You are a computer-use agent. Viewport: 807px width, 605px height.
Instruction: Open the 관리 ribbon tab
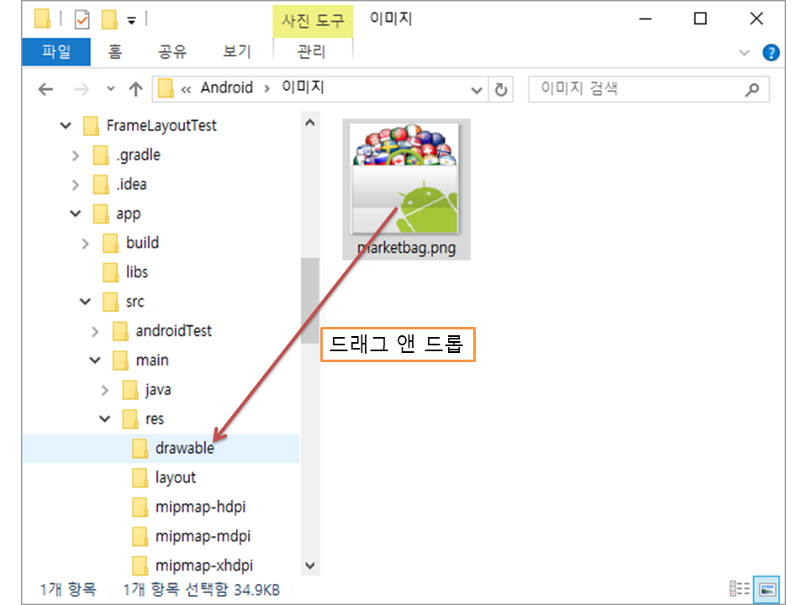click(311, 52)
